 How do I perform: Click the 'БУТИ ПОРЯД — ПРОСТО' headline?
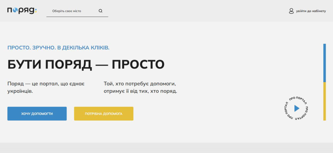point(86,64)
